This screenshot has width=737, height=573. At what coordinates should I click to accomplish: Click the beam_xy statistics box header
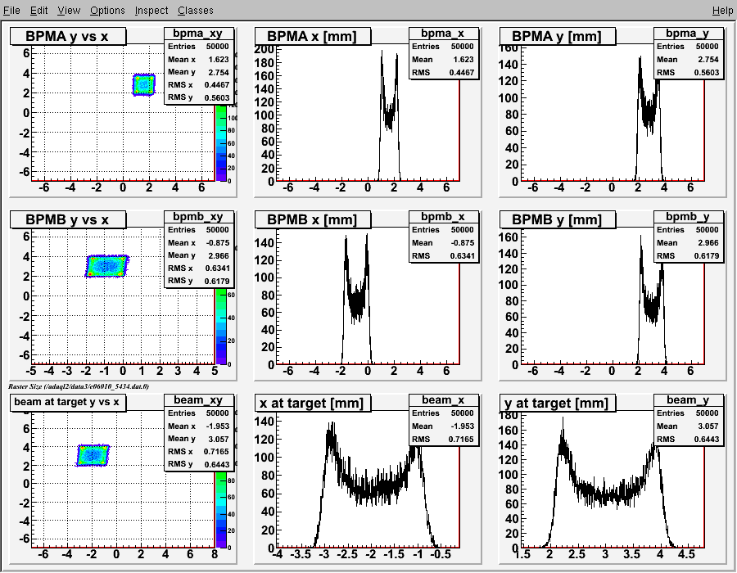(x=198, y=399)
